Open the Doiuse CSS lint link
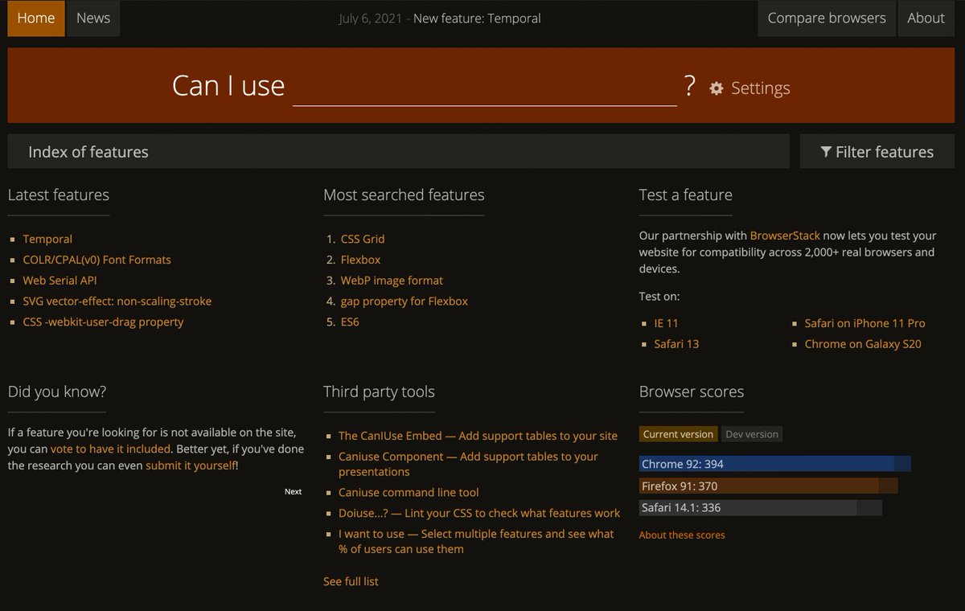The width and height of the screenshot is (965, 611). pos(479,513)
